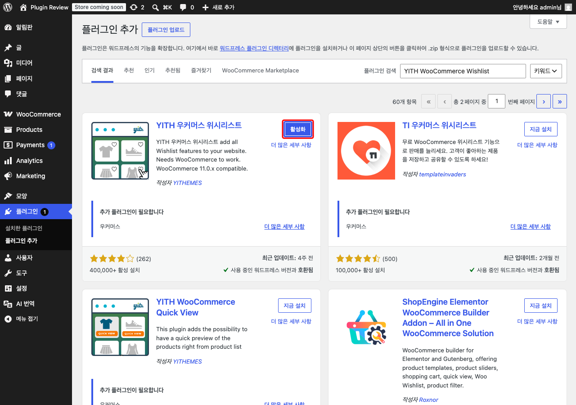576x405 pixels.
Task: Open the Plugin Review site name link
Action: click(x=49, y=7)
